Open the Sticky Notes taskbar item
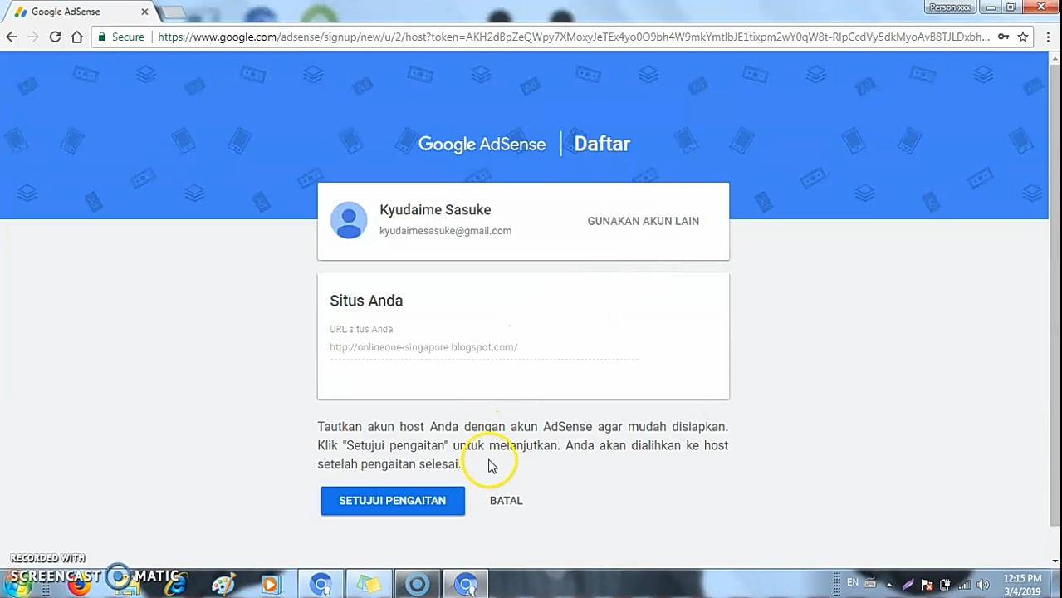The image size is (1062, 598). coord(369,585)
